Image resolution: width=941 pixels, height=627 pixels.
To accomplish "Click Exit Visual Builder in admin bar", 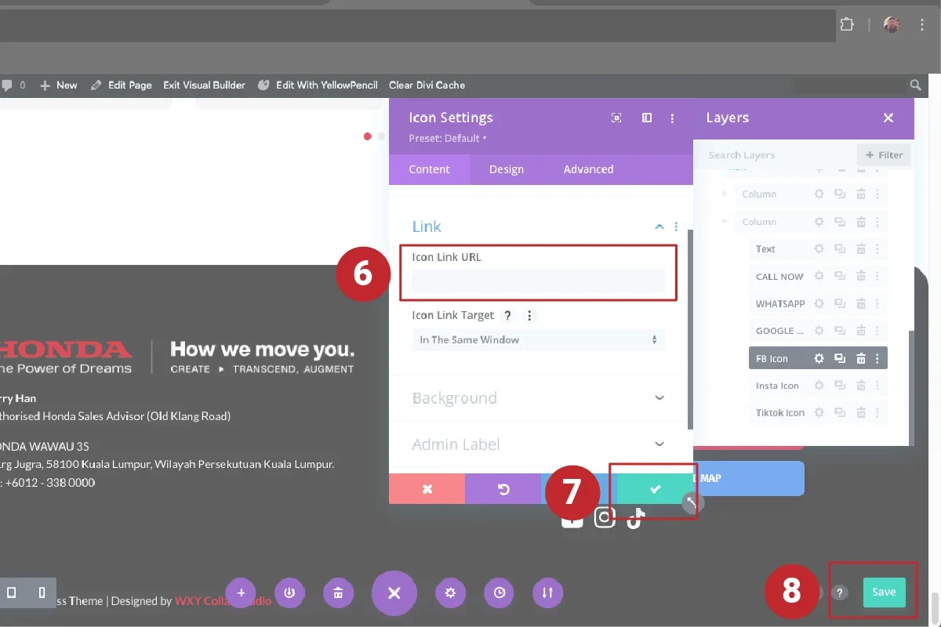I will coord(204,85).
